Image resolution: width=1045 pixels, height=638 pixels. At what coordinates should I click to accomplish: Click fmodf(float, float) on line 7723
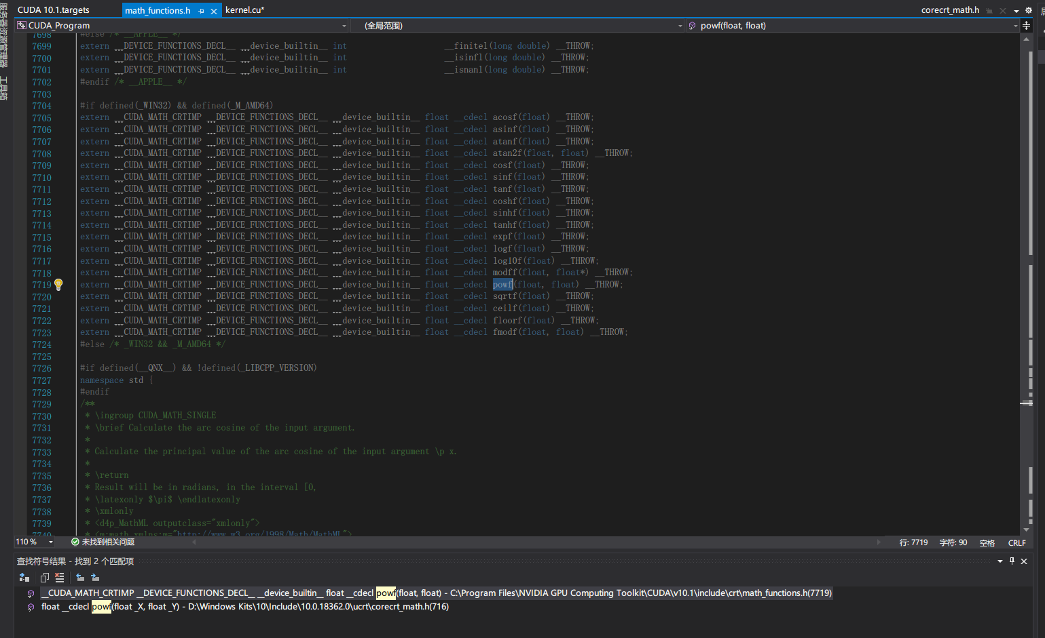pyautogui.click(x=538, y=332)
